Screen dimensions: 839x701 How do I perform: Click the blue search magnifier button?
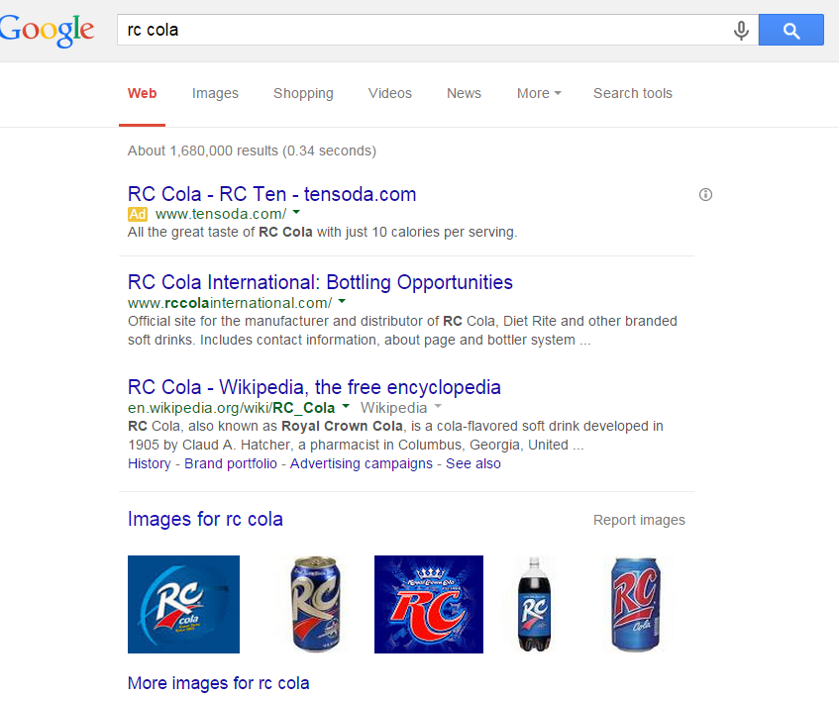point(790,31)
